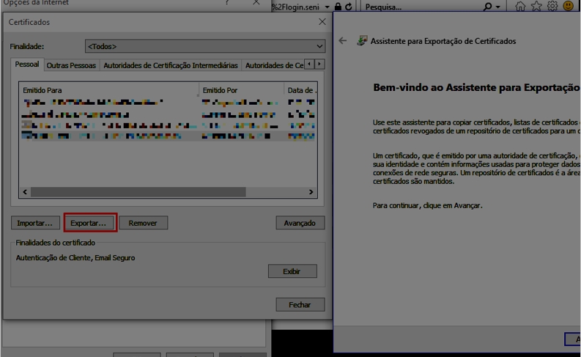Select the first certificate row
This screenshot has height=357, width=581.
tap(168, 103)
